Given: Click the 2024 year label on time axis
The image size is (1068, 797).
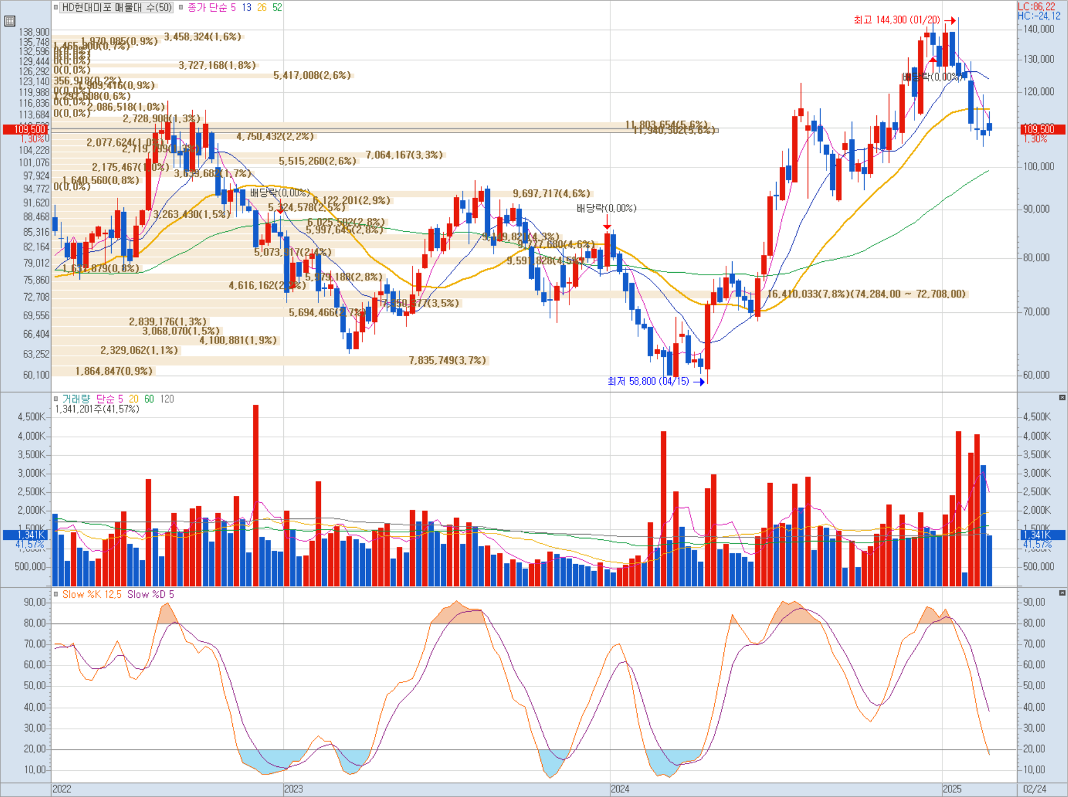Looking at the screenshot, I should 620,789.
